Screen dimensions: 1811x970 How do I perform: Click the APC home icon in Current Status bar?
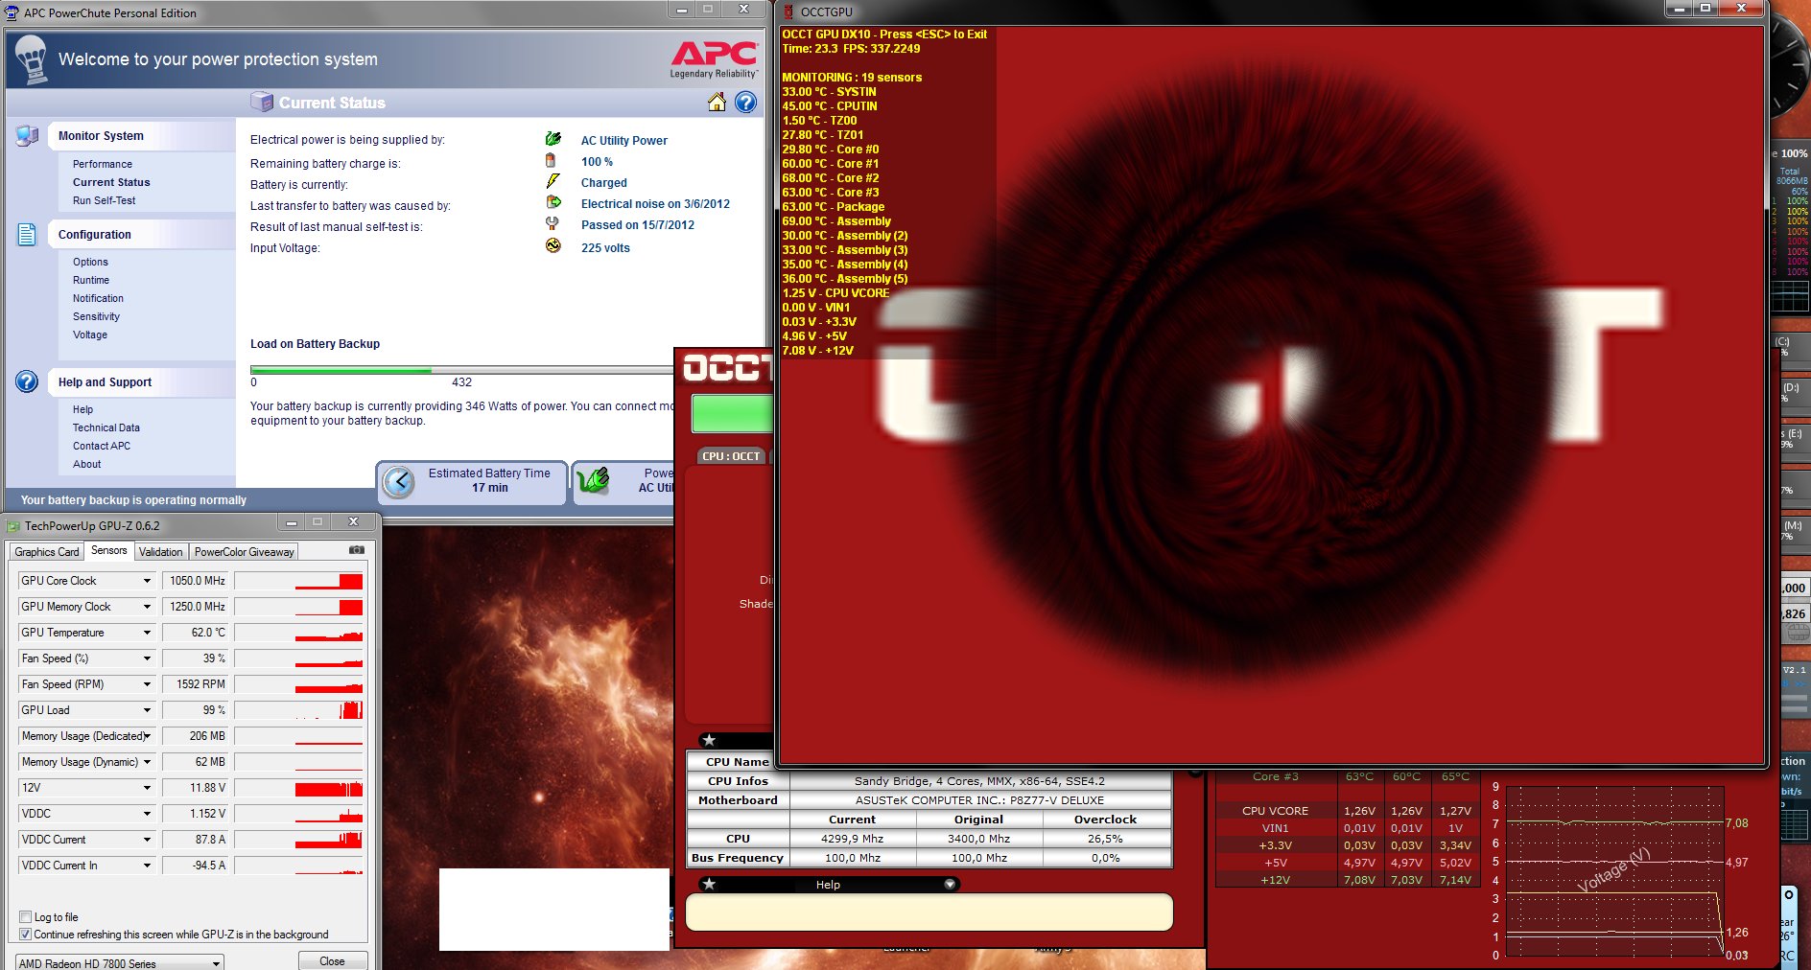717,103
